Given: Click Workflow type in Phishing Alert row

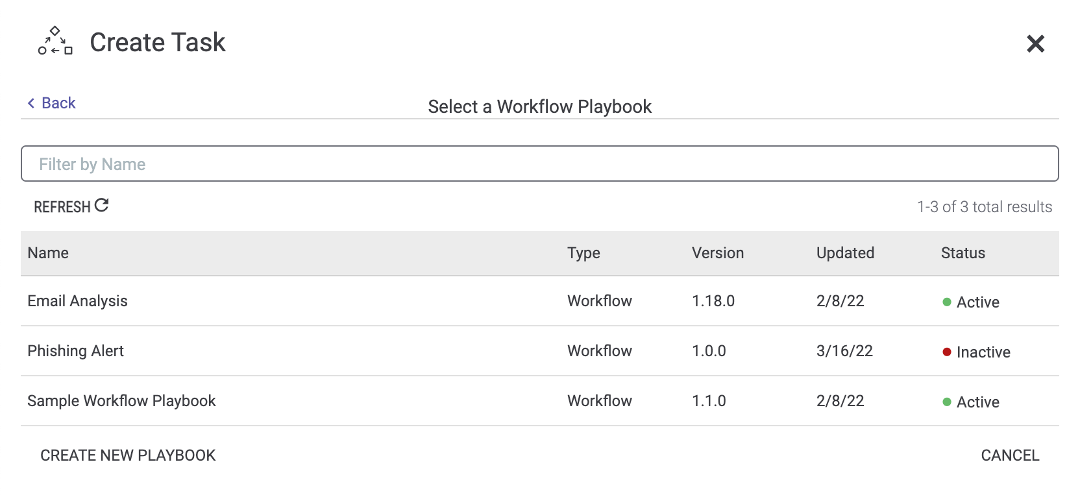Looking at the screenshot, I should pos(600,351).
